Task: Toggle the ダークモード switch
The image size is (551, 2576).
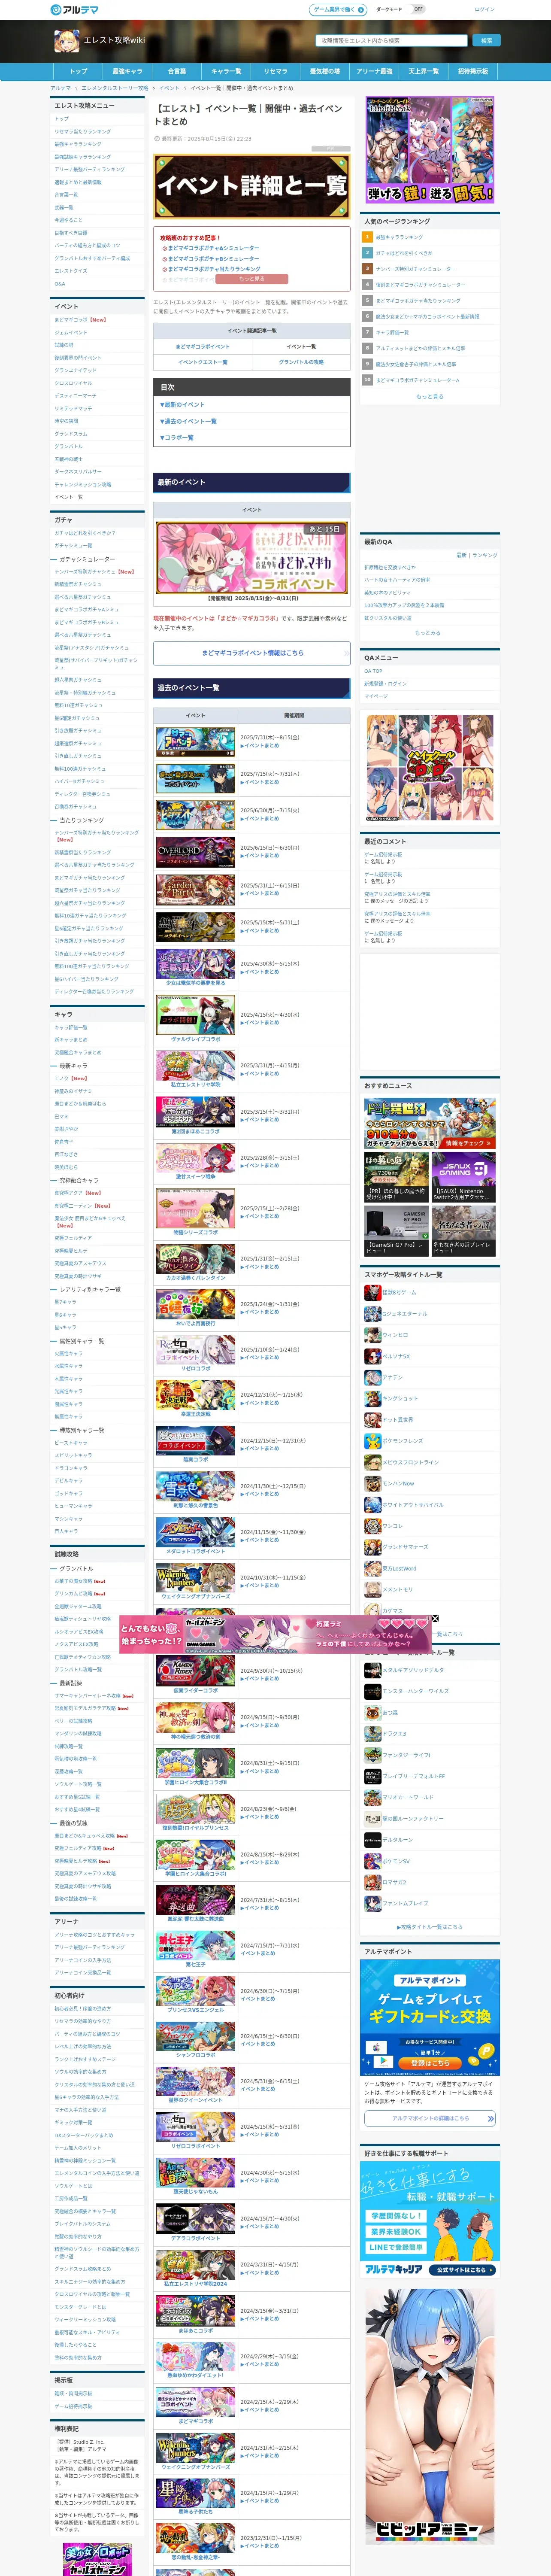Action: coord(418,9)
